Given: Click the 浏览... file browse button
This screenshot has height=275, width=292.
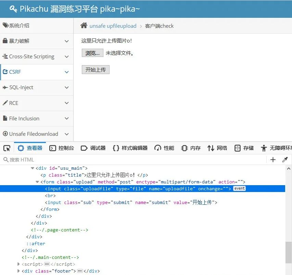Looking at the screenshot, I should point(92,53).
